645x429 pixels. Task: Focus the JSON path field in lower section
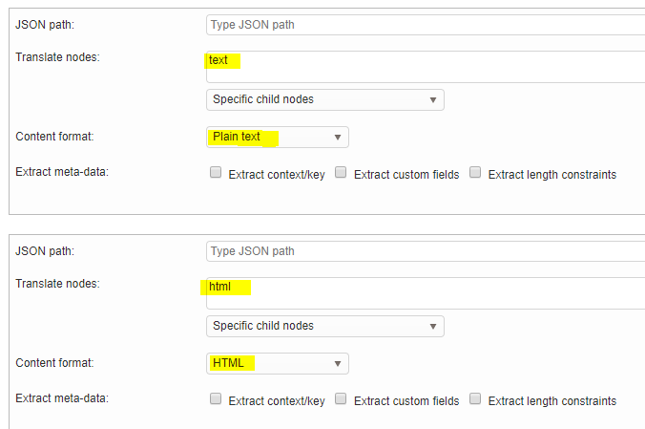425,251
